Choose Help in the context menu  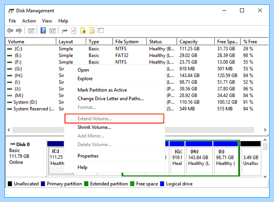coord(114,167)
